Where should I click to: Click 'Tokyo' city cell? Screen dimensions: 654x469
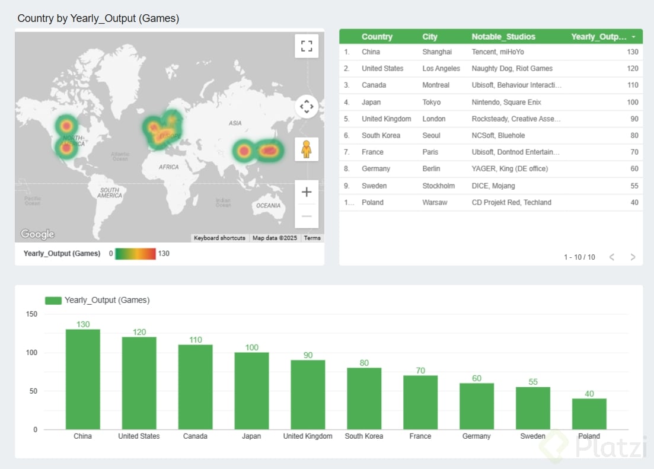tap(431, 102)
